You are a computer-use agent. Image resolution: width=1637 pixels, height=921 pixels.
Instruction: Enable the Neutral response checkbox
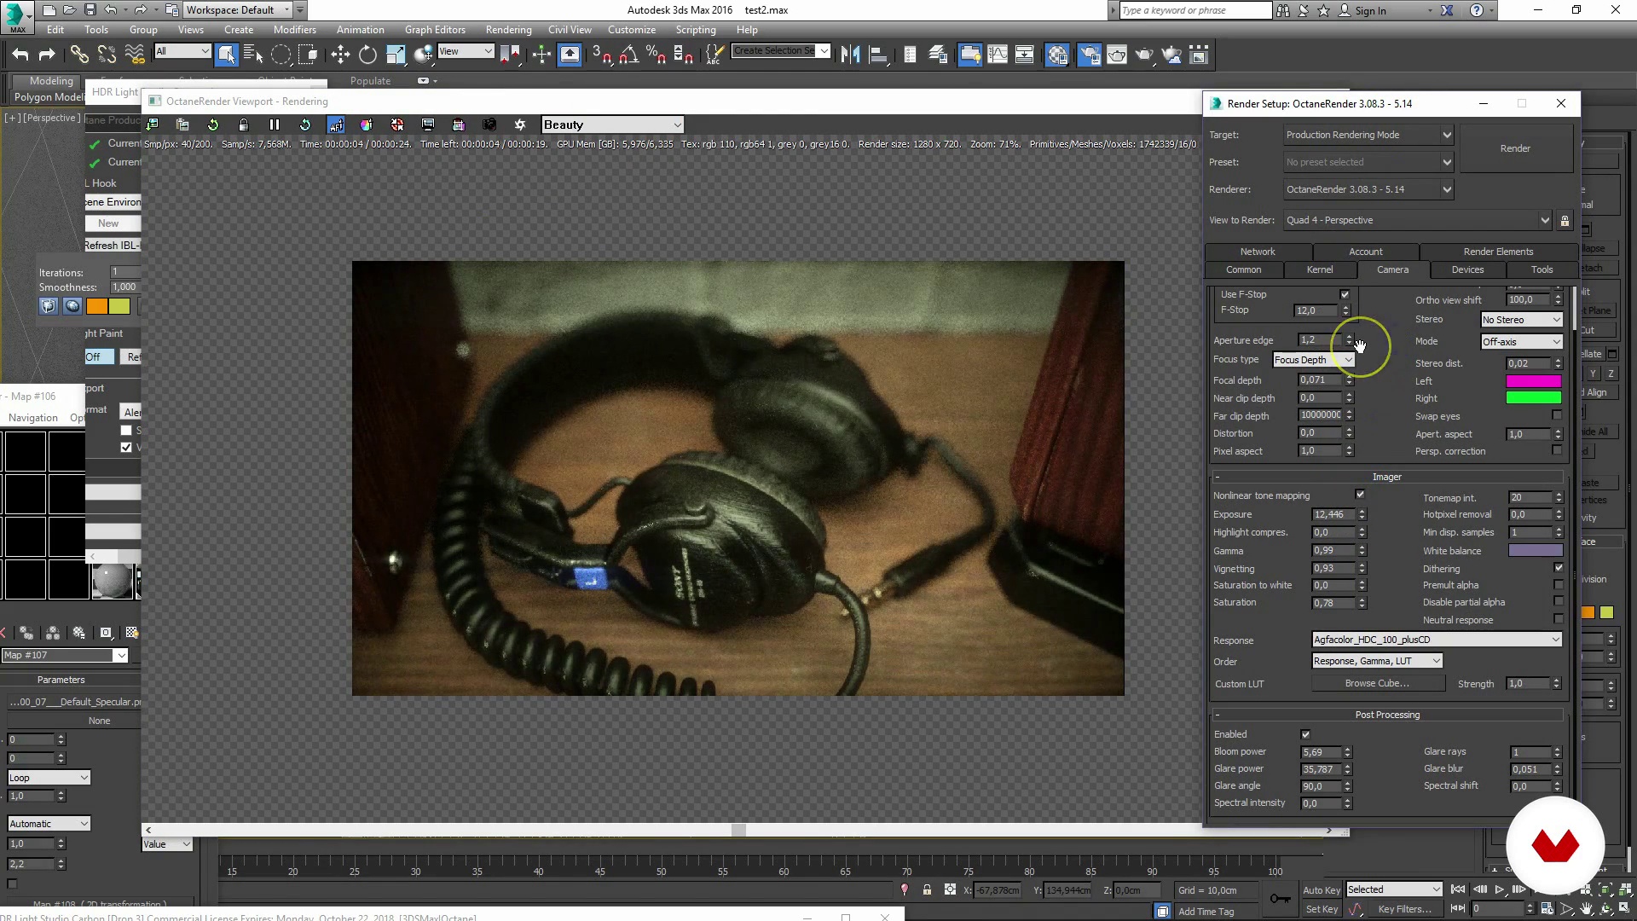point(1559,619)
